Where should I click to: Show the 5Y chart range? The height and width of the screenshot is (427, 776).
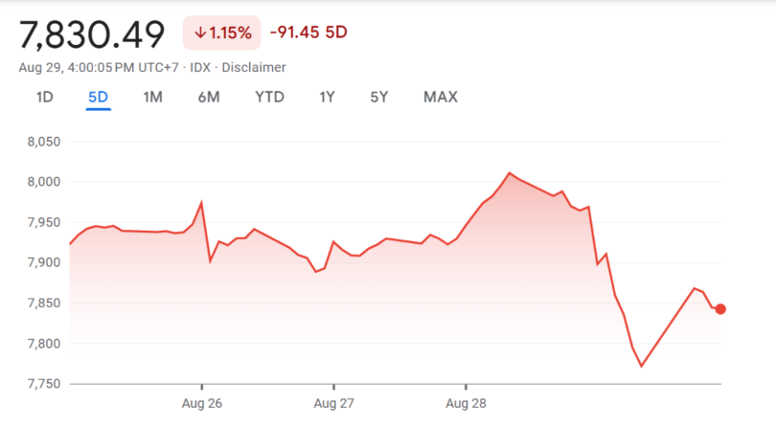coord(379,97)
